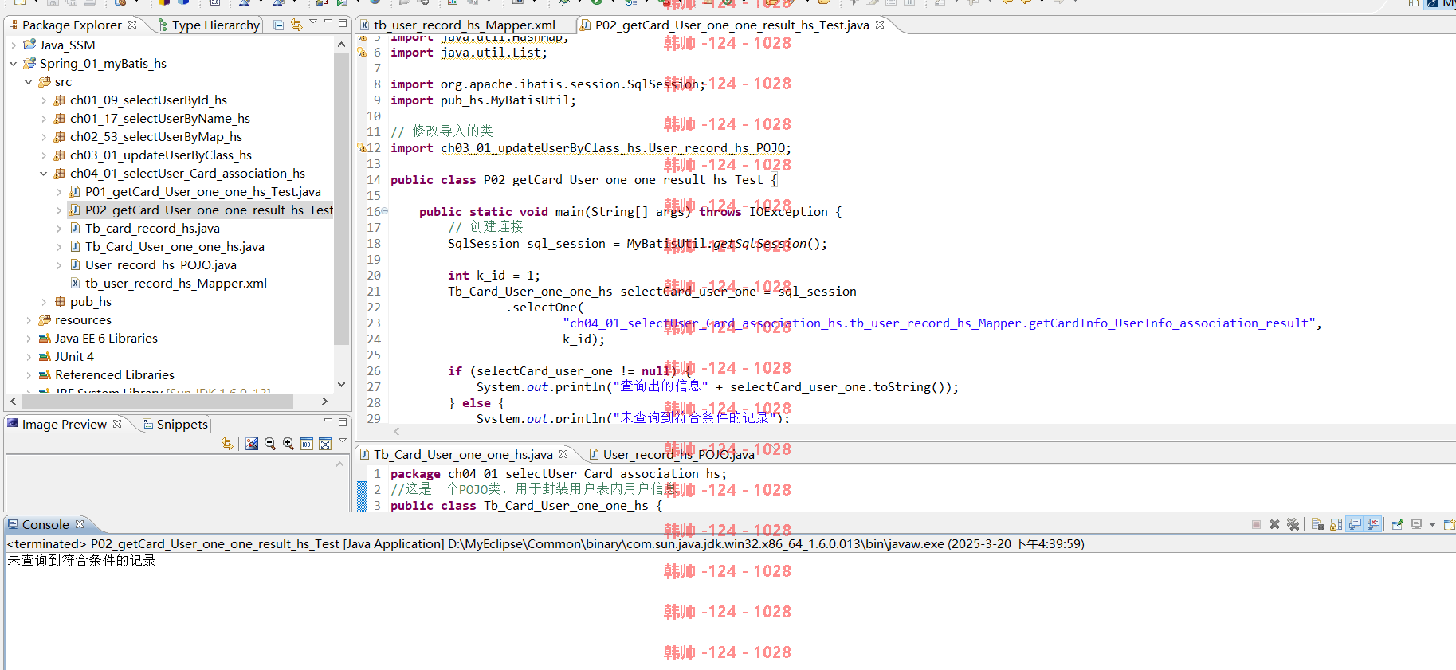Open Tb_card_record_hs.java file
The width and height of the screenshot is (1456, 670).
pyautogui.click(x=152, y=229)
